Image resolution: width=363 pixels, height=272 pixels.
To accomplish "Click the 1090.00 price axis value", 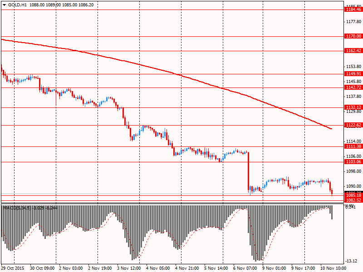I will pyautogui.click(x=353, y=186).
